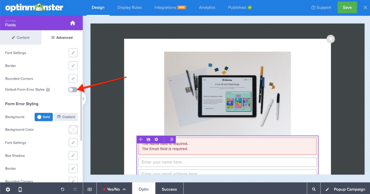Open Font Settings pencil under Form Error Styling
This screenshot has height=194, width=370.
click(x=73, y=143)
